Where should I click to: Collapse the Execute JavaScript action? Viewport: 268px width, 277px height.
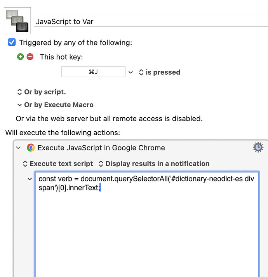[x=18, y=148]
